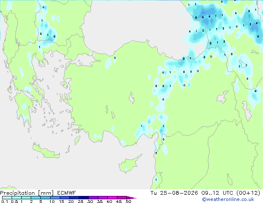Click the 35–40 mm violet swatch
The image size is (263, 203).
(x=102, y=198)
